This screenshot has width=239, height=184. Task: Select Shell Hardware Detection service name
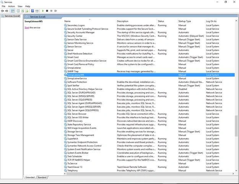click(80, 54)
